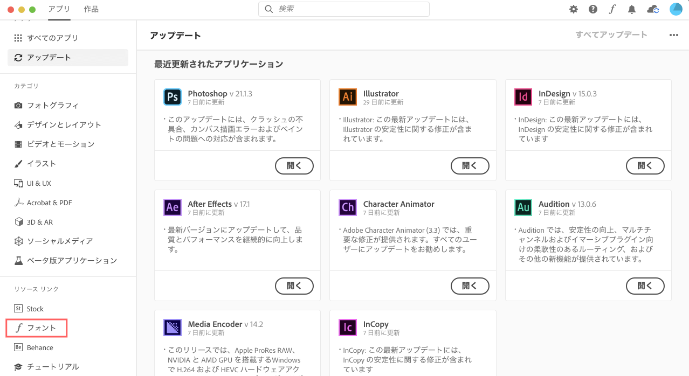Click the InDesign Id app icon
Image resolution: width=689 pixels, height=376 pixels.
tap(523, 97)
